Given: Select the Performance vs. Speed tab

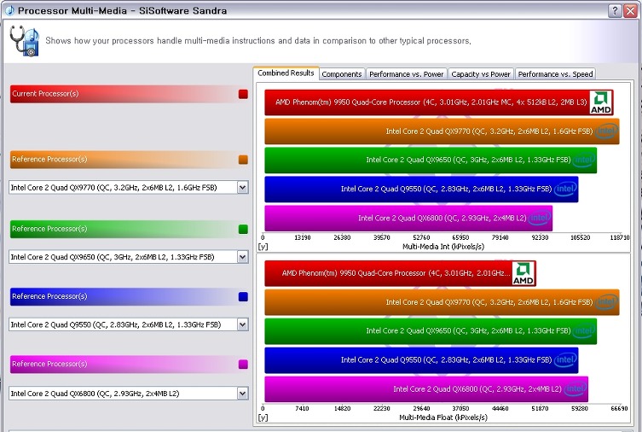Looking at the screenshot, I should [x=555, y=74].
